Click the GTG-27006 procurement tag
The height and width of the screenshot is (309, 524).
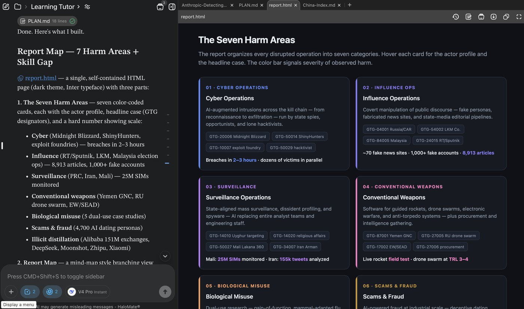440,247
